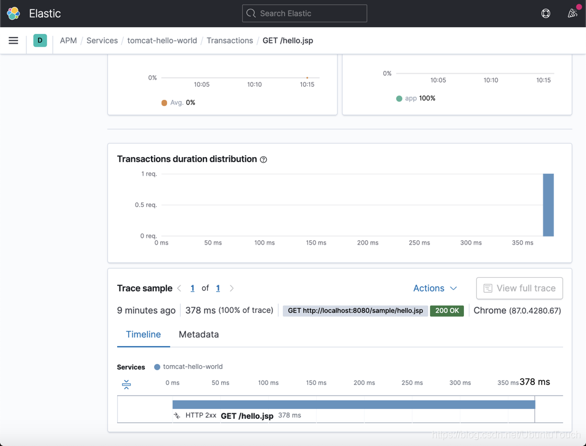Image resolution: width=586 pixels, height=446 pixels.
Task: Click the Elastic logo icon
Action: coord(14,14)
